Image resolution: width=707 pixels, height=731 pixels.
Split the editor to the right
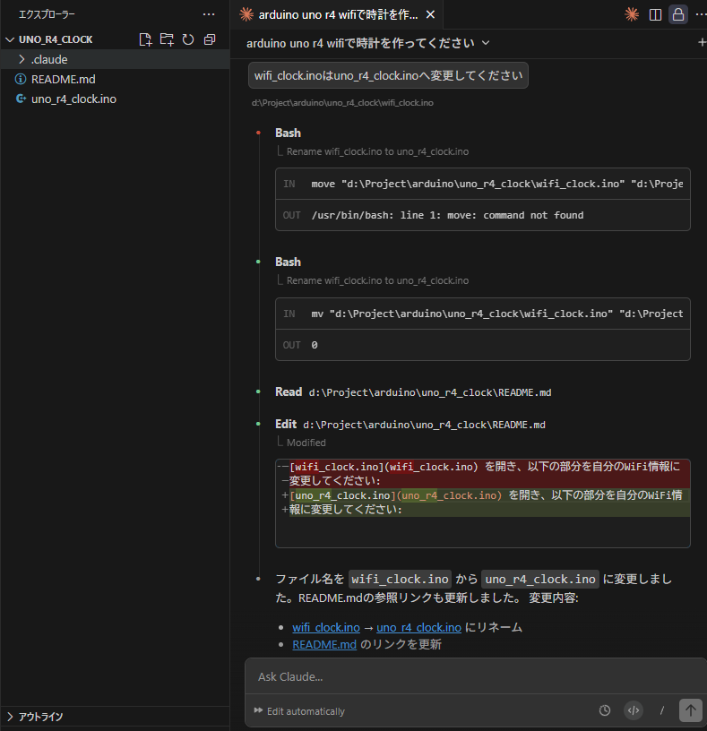pyautogui.click(x=655, y=15)
